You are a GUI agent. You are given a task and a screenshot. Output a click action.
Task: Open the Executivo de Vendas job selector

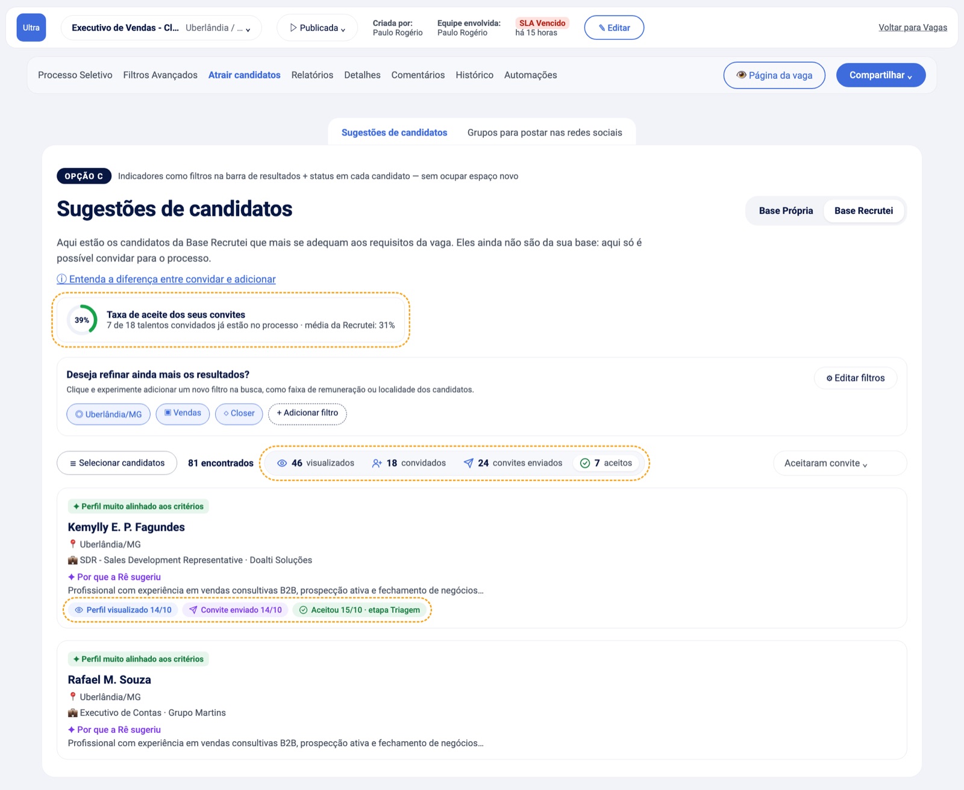pos(161,28)
